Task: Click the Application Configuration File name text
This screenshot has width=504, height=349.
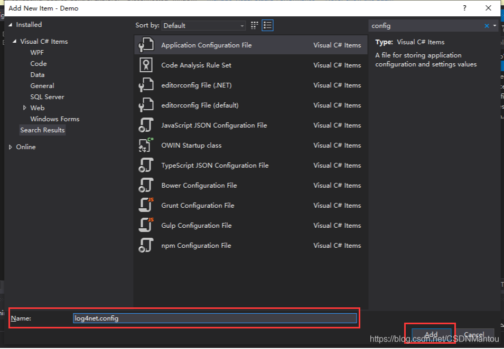Action: pos(207,45)
